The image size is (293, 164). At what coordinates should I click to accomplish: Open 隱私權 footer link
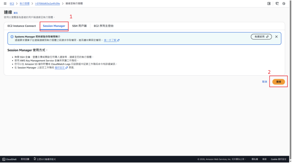pyautogui.click(x=255, y=159)
